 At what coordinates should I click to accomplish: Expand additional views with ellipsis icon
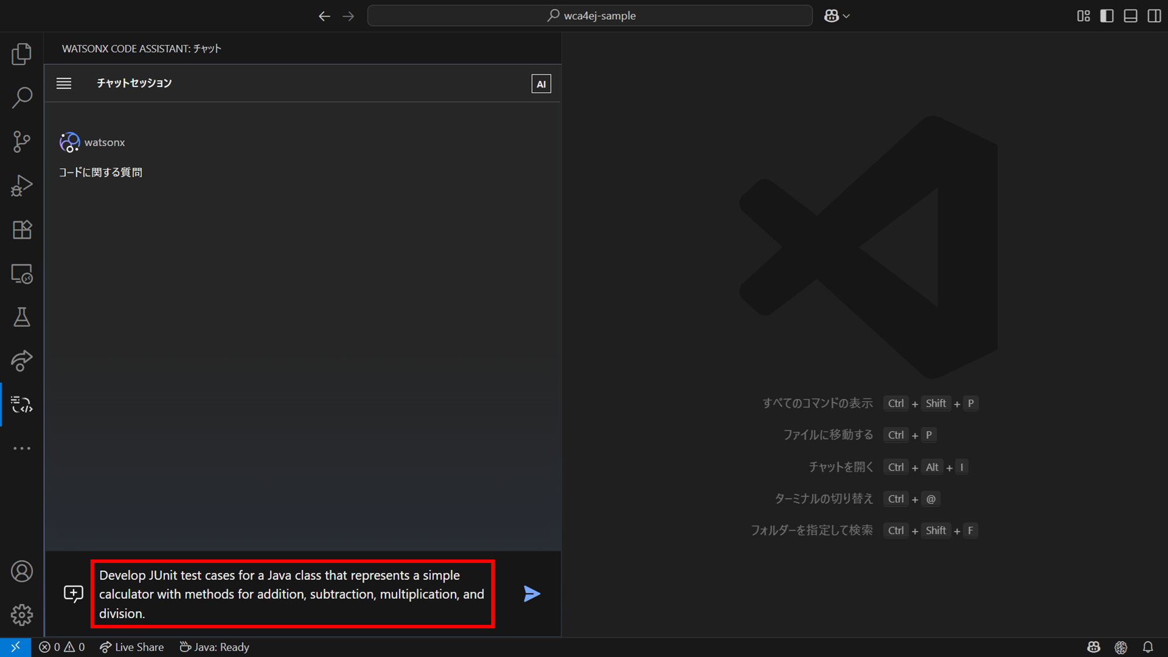tap(22, 449)
